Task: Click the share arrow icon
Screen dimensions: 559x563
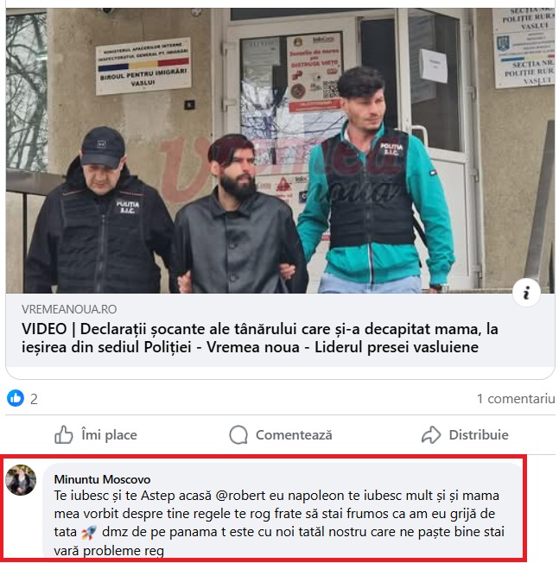Action: (x=431, y=435)
